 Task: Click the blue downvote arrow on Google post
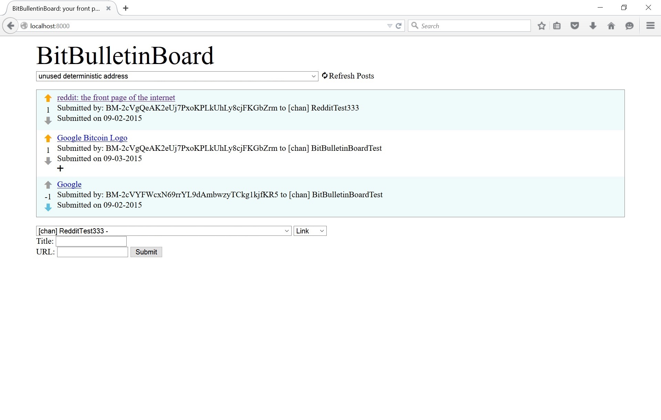tap(48, 207)
